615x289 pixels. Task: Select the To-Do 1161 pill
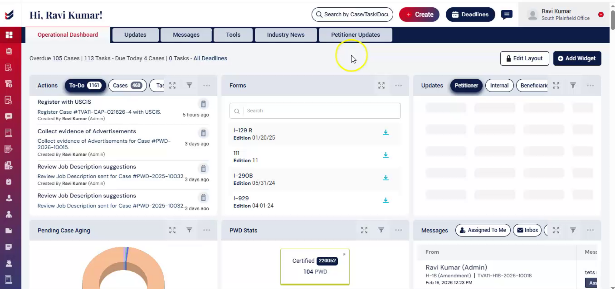coord(85,85)
